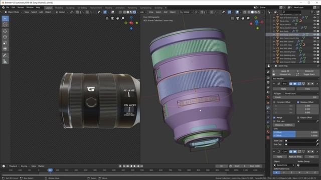Select the Cursor tool in left toolbar
Screen dimensions: 321x180
click(x=5, y=24)
